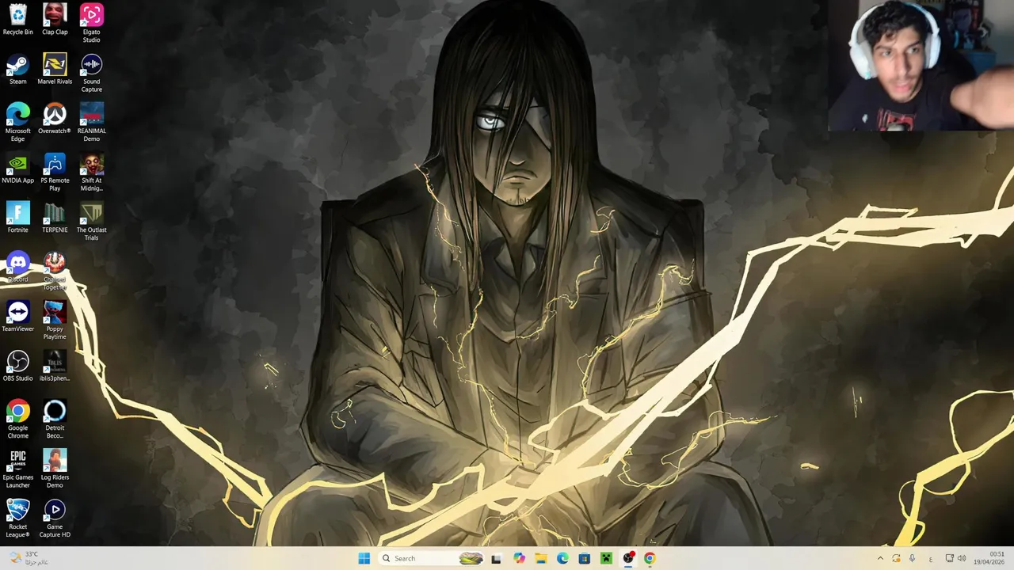Screen dimensions: 1014x570
Task: Select the Marvel Rivals desktop icon
Action: [x=55, y=70]
